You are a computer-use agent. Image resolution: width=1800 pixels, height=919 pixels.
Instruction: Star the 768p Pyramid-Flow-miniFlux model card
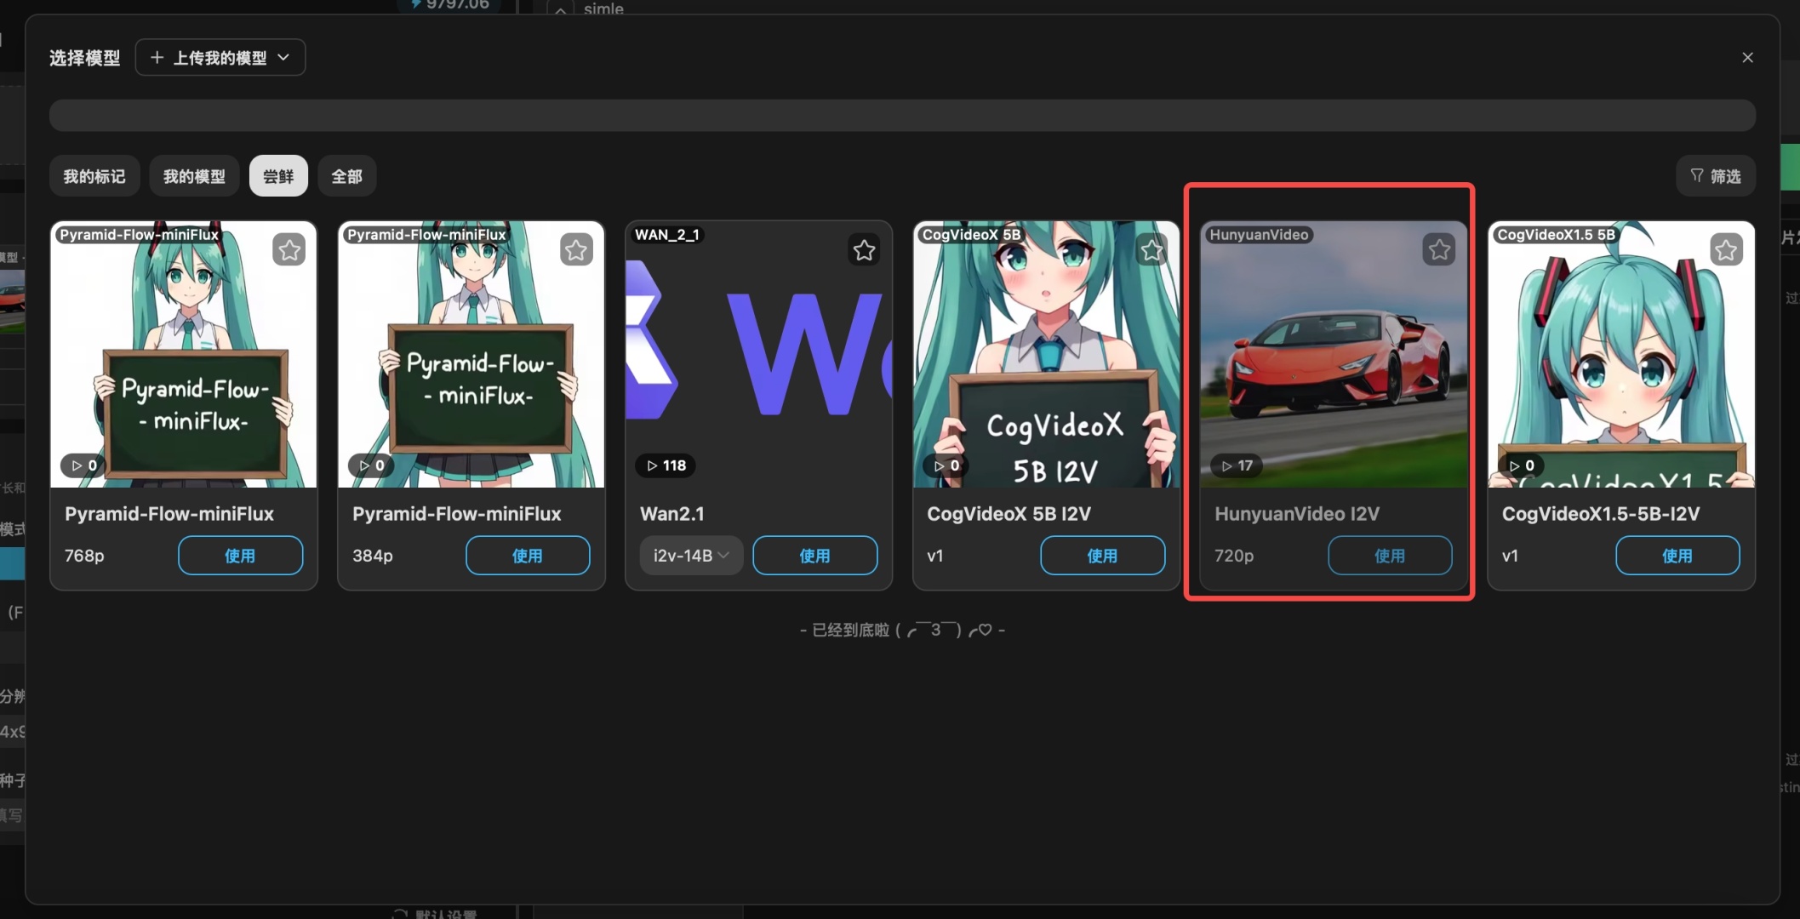pos(289,250)
